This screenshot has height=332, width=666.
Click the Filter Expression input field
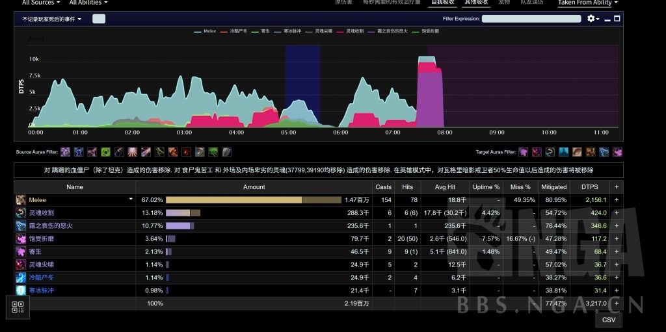(x=531, y=19)
